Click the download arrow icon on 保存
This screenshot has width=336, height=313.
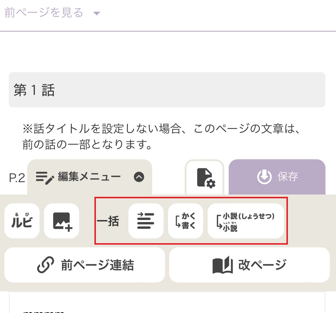264,177
